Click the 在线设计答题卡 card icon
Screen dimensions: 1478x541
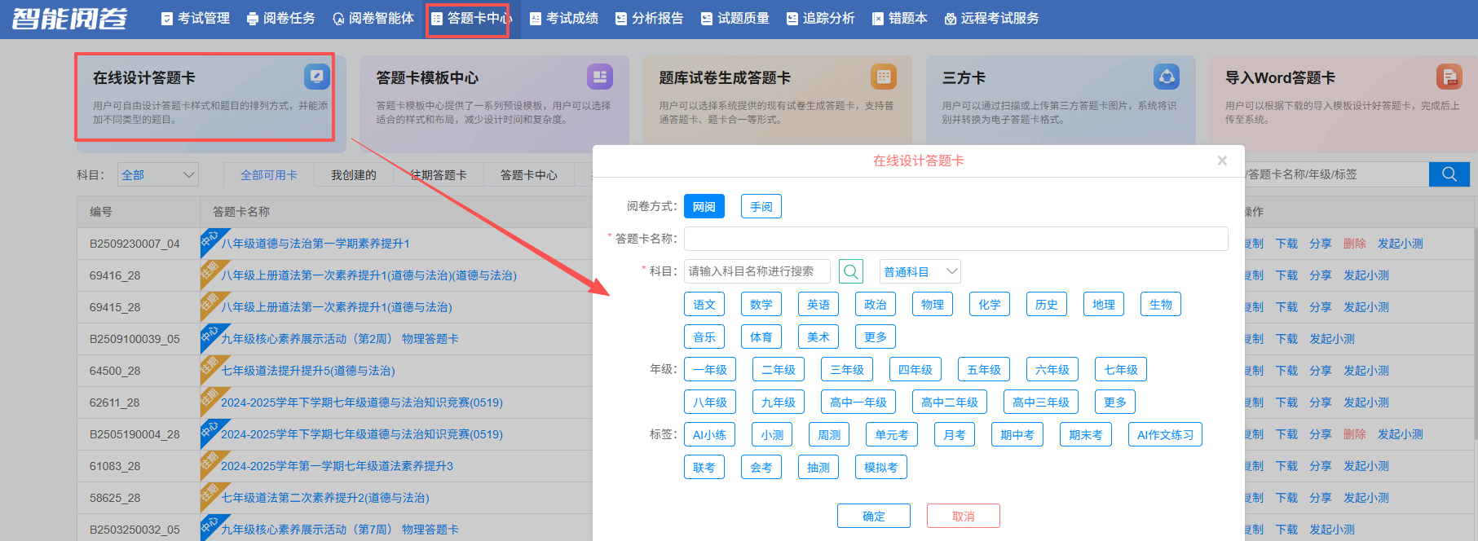(x=316, y=77)
